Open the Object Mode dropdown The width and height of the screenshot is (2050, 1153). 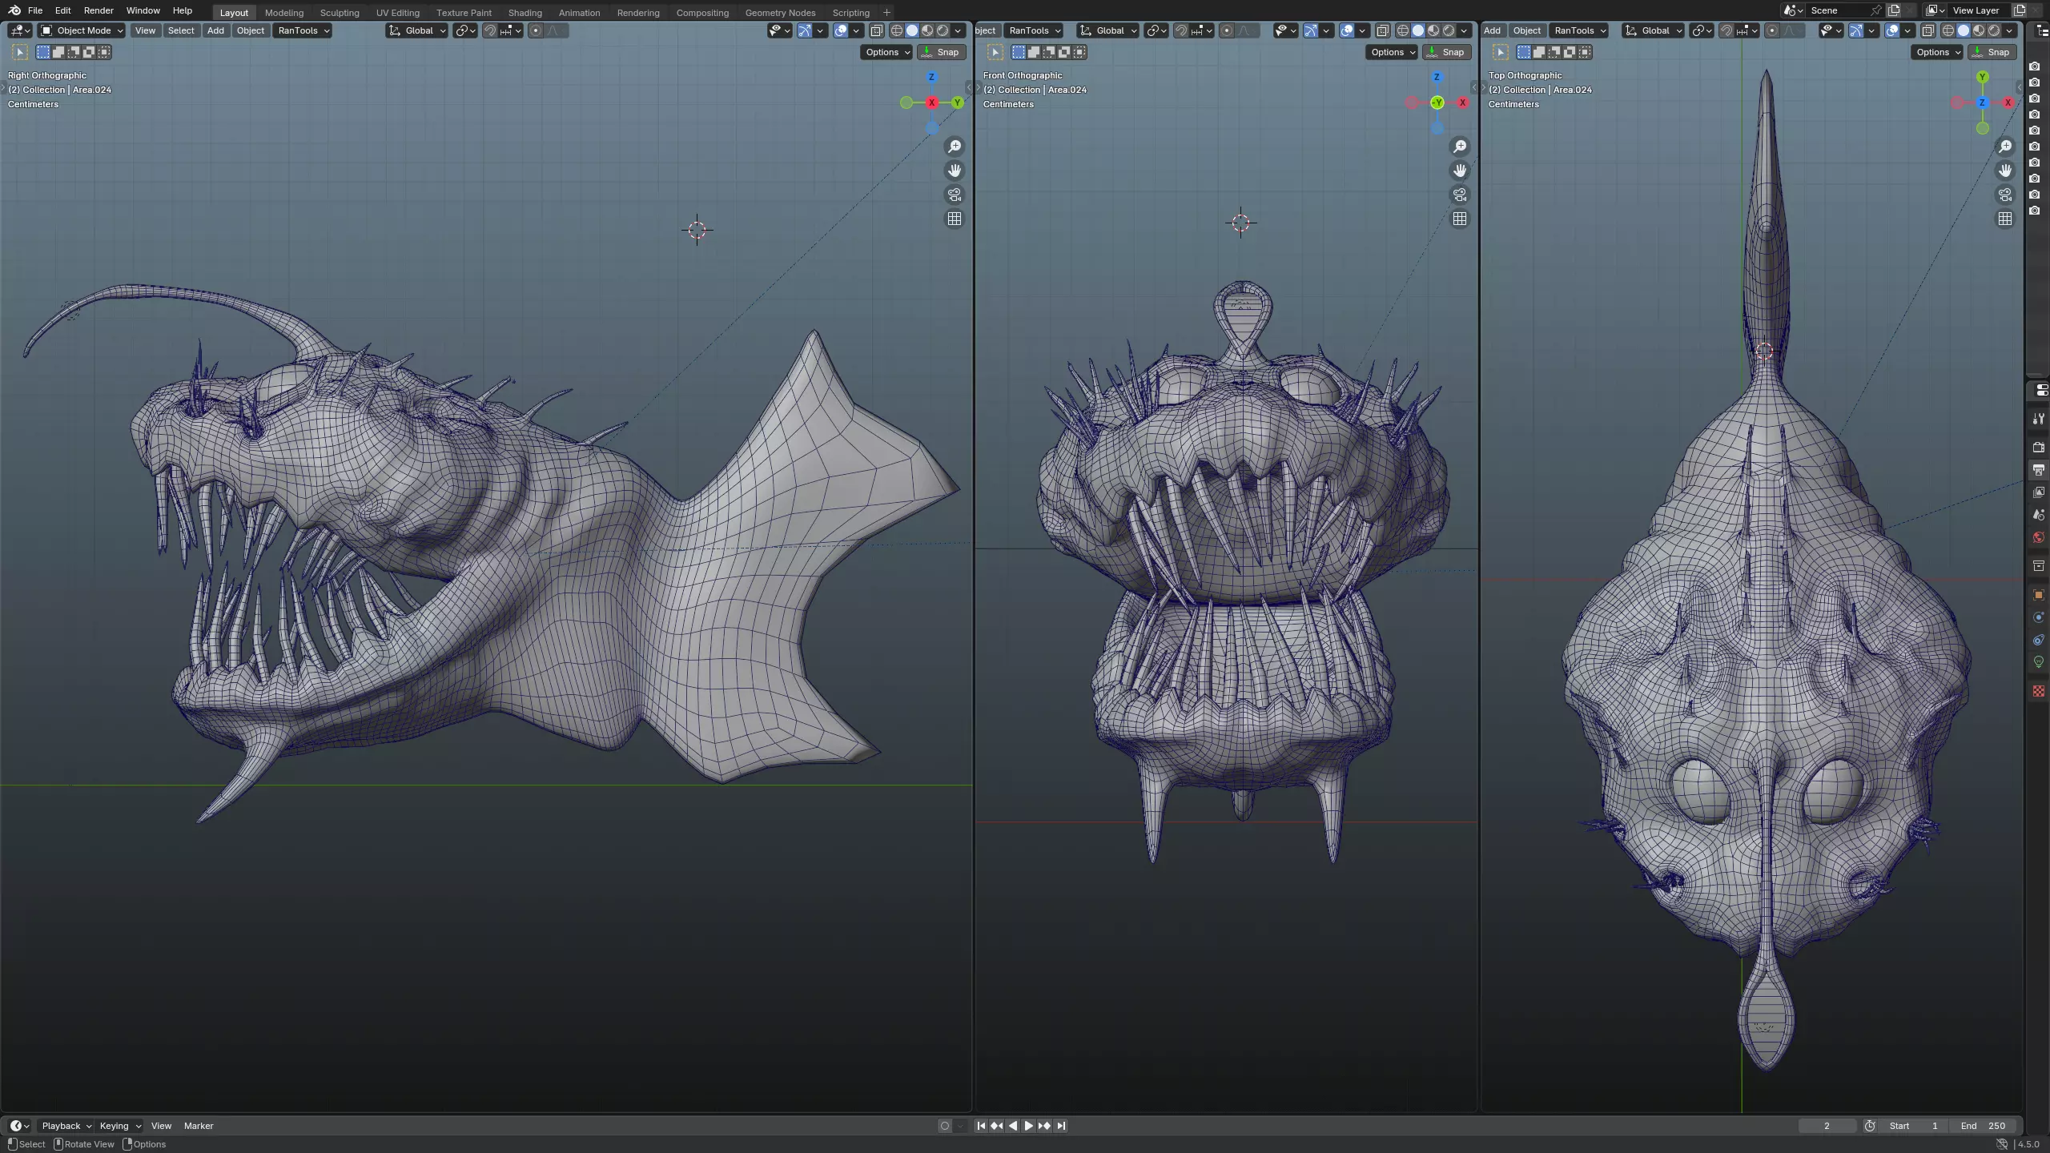point(82,30)
